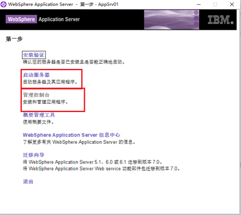Click the disabled maximize window button
This screenshot has height=215, width=241.
pos(215,4)
